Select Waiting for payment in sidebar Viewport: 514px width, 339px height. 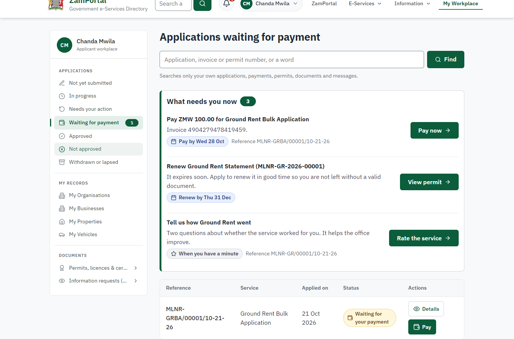click(x=99, y=123)
